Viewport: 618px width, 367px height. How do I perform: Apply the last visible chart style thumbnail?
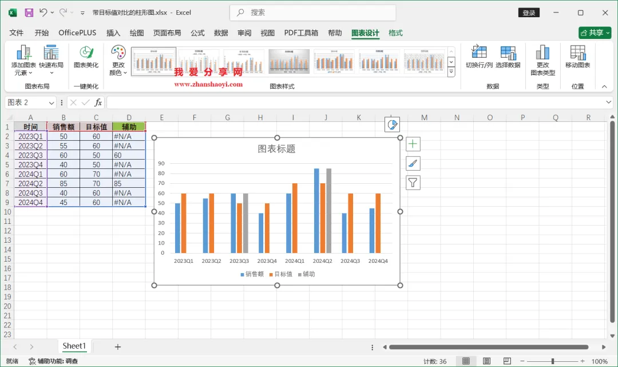tap(425, 61)
